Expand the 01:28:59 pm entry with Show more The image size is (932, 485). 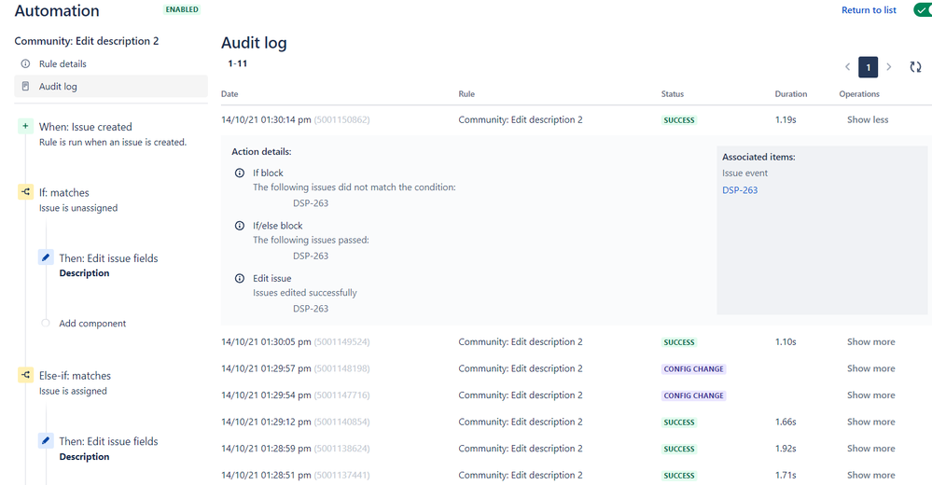coord(870,449)
